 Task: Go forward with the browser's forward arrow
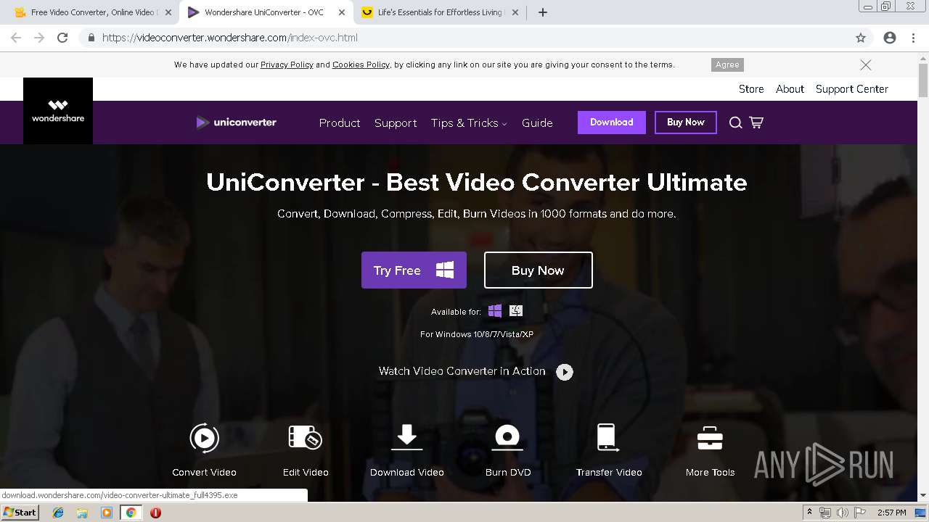coord(39,38)
